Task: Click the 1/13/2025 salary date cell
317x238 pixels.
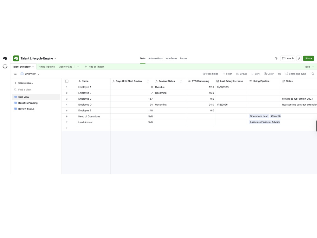Action: [231, 105]
